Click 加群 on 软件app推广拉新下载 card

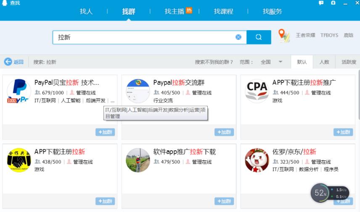224,201
